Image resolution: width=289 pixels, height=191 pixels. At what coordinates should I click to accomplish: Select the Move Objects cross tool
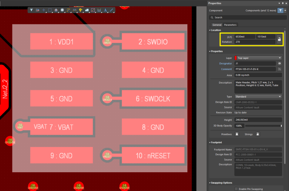pyautogui.click(x=44, y=10)
